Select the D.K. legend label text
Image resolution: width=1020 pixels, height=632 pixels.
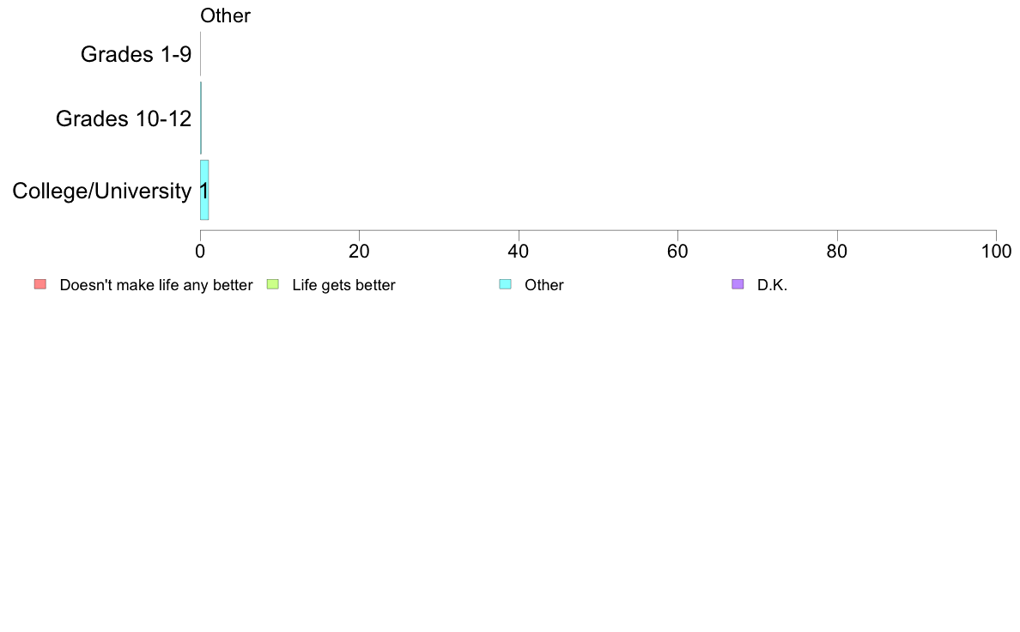coord(772,285)
